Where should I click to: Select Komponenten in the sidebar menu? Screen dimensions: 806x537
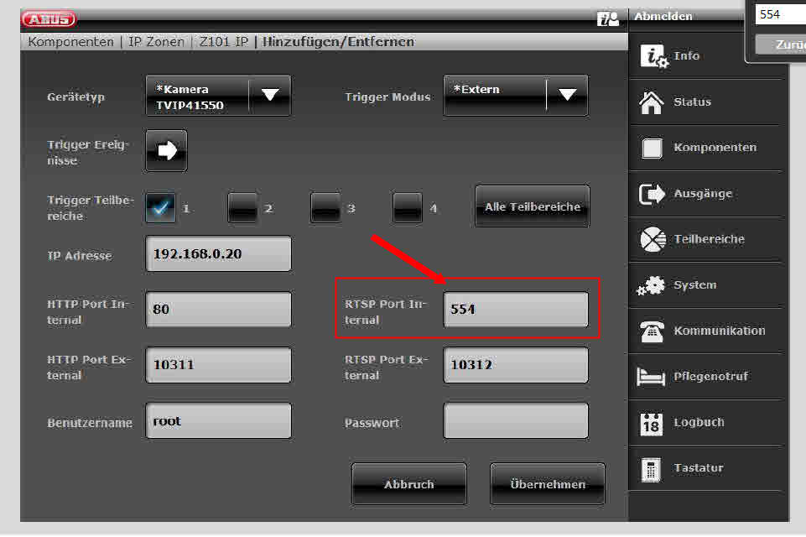coord(714,148)
